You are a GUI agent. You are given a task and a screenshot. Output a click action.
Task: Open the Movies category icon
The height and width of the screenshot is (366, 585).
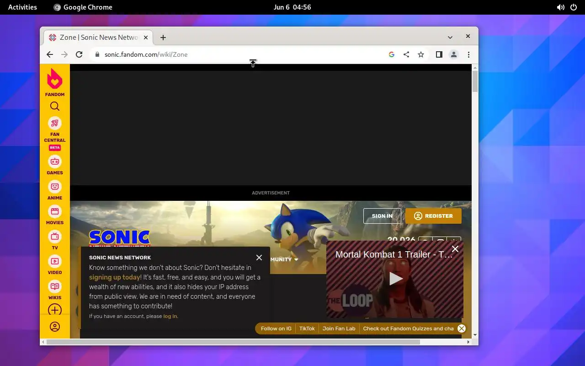(x=55, y=211)
